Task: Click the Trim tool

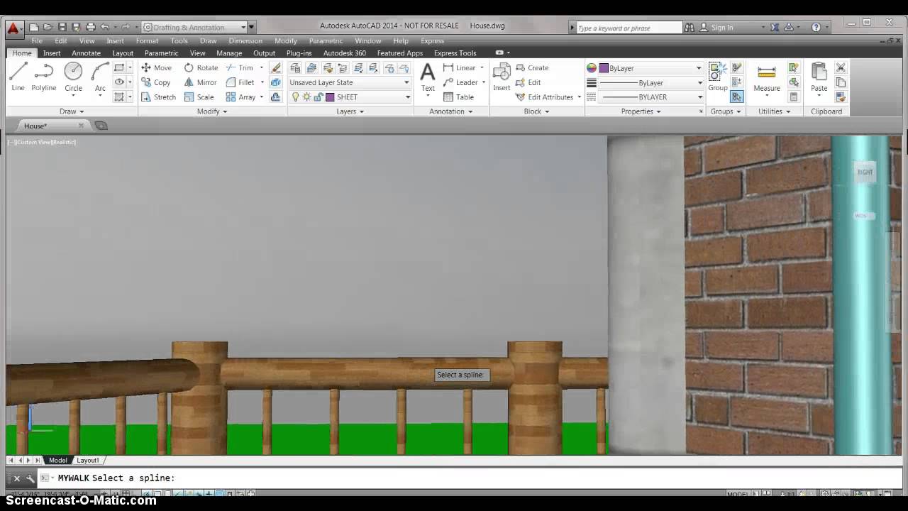Action: (x=240, y=67)
